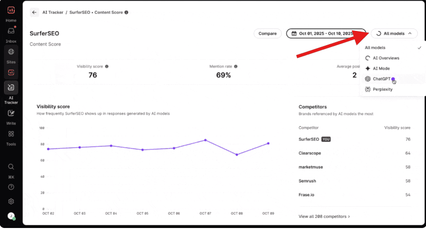The width and height of the screenshot is (426, 229).
Task: Click the Competitor column header
Action: point(308,128)
